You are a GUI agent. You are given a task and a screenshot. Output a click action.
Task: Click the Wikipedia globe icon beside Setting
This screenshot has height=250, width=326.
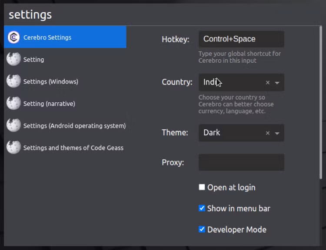[13, 59]
